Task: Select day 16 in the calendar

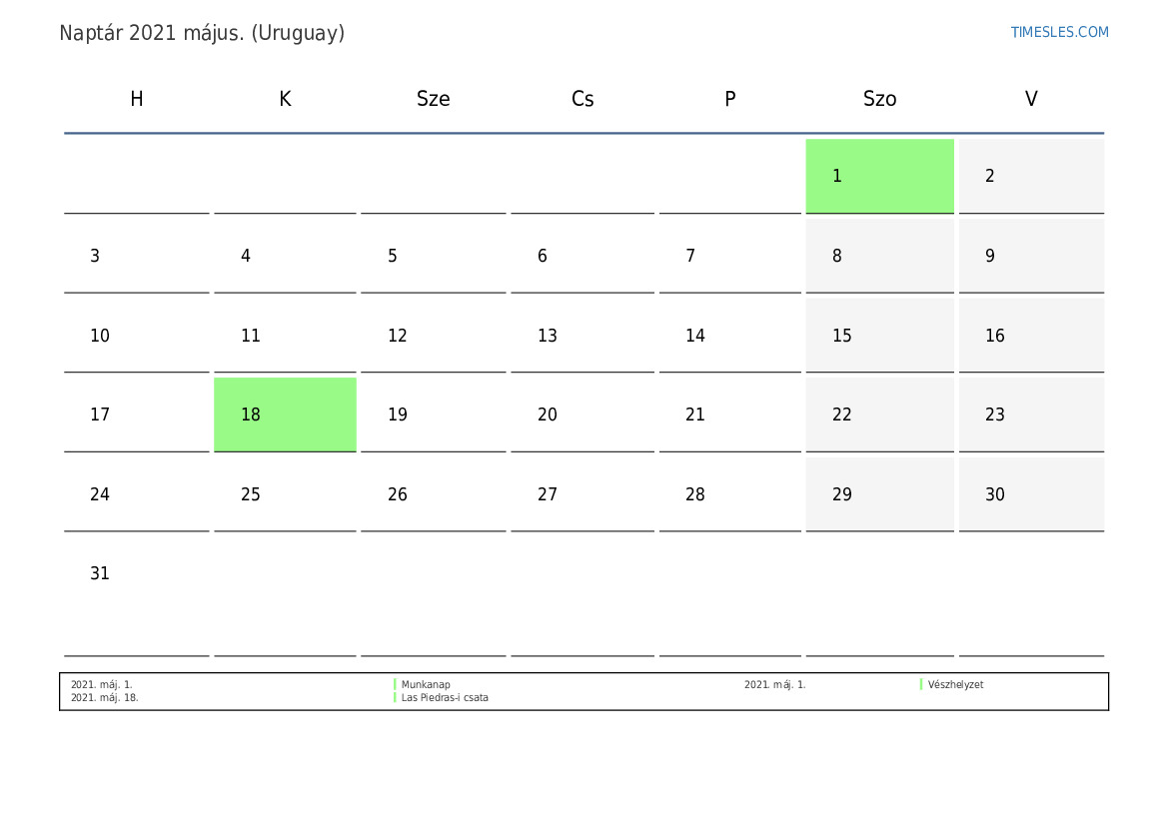Action: pos(1031,336)
